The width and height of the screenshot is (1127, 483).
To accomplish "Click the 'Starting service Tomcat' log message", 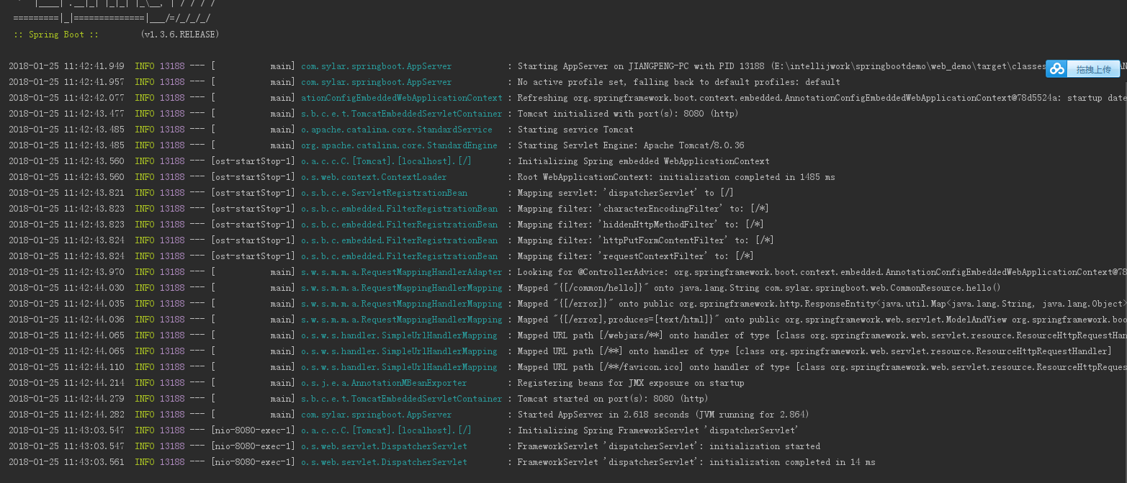I will (x=575, y=130).
